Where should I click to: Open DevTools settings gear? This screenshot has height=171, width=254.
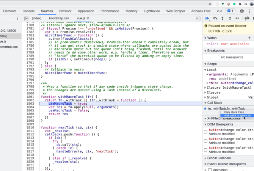(242, 11)
